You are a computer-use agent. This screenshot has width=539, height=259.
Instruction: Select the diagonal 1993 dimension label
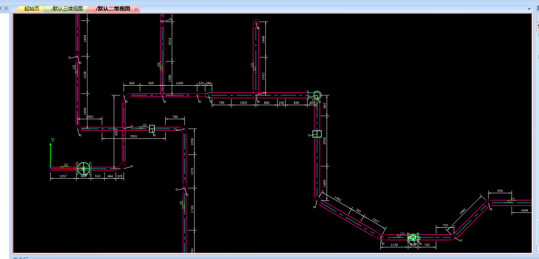463,212
